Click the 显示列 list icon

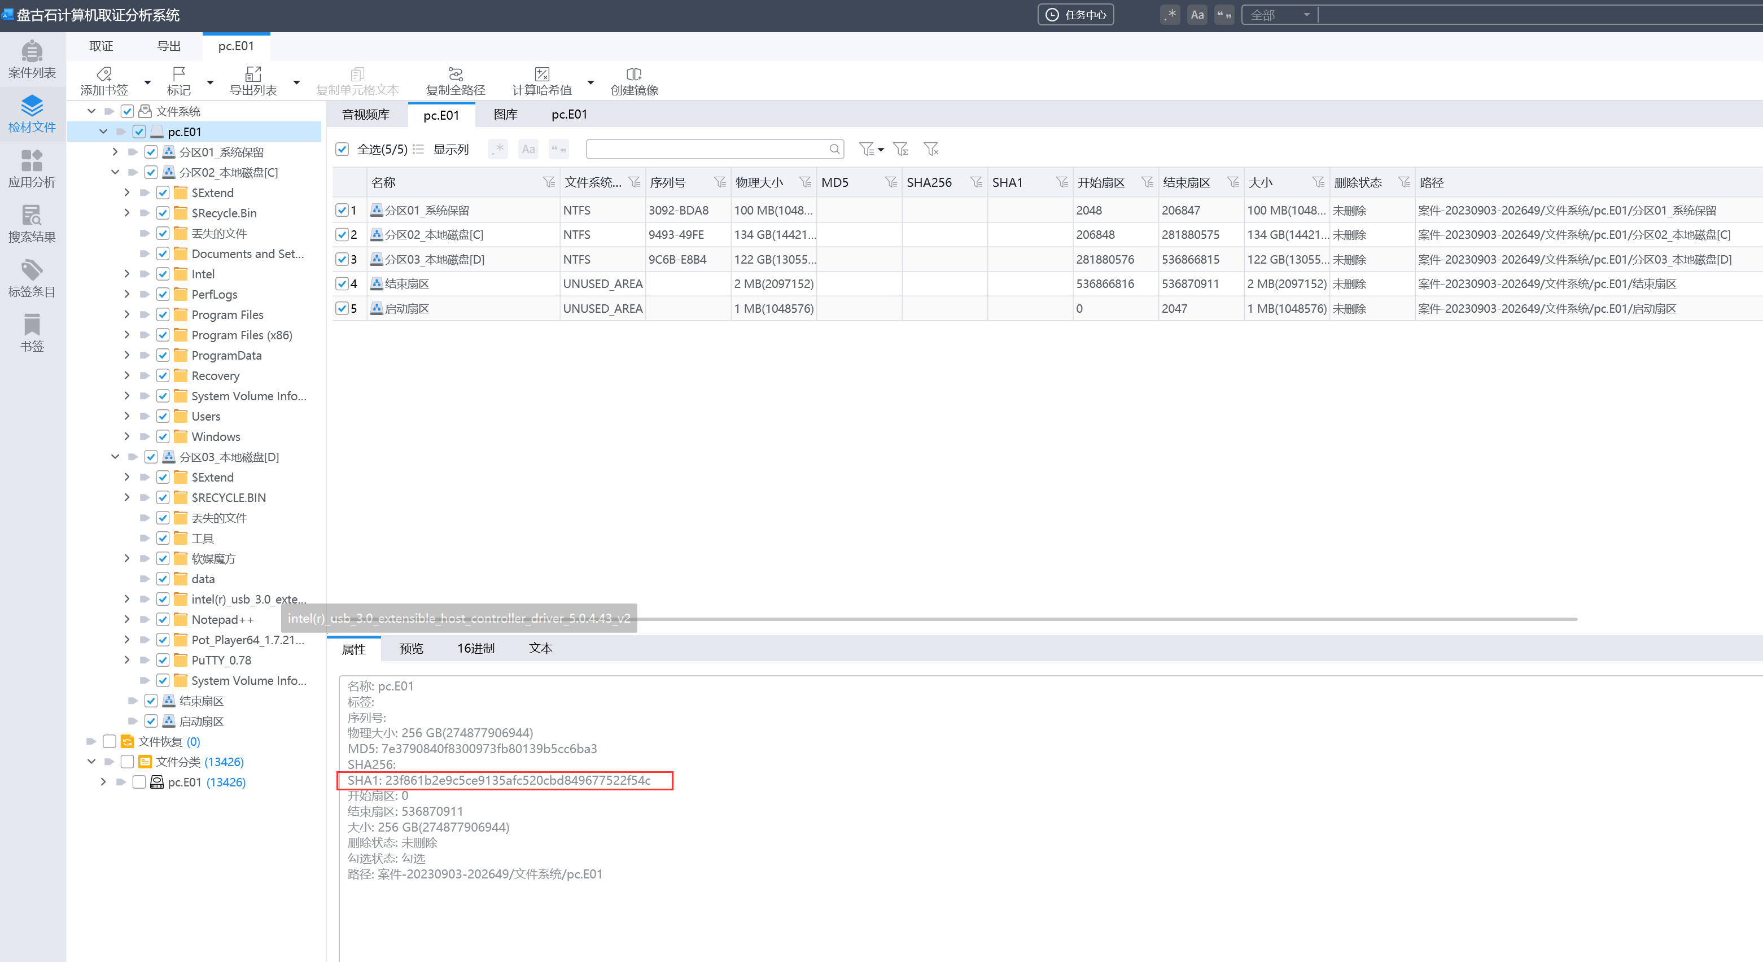coord(418,149)
